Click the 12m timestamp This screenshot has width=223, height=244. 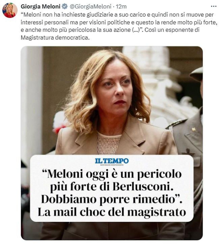coord(121,6)
